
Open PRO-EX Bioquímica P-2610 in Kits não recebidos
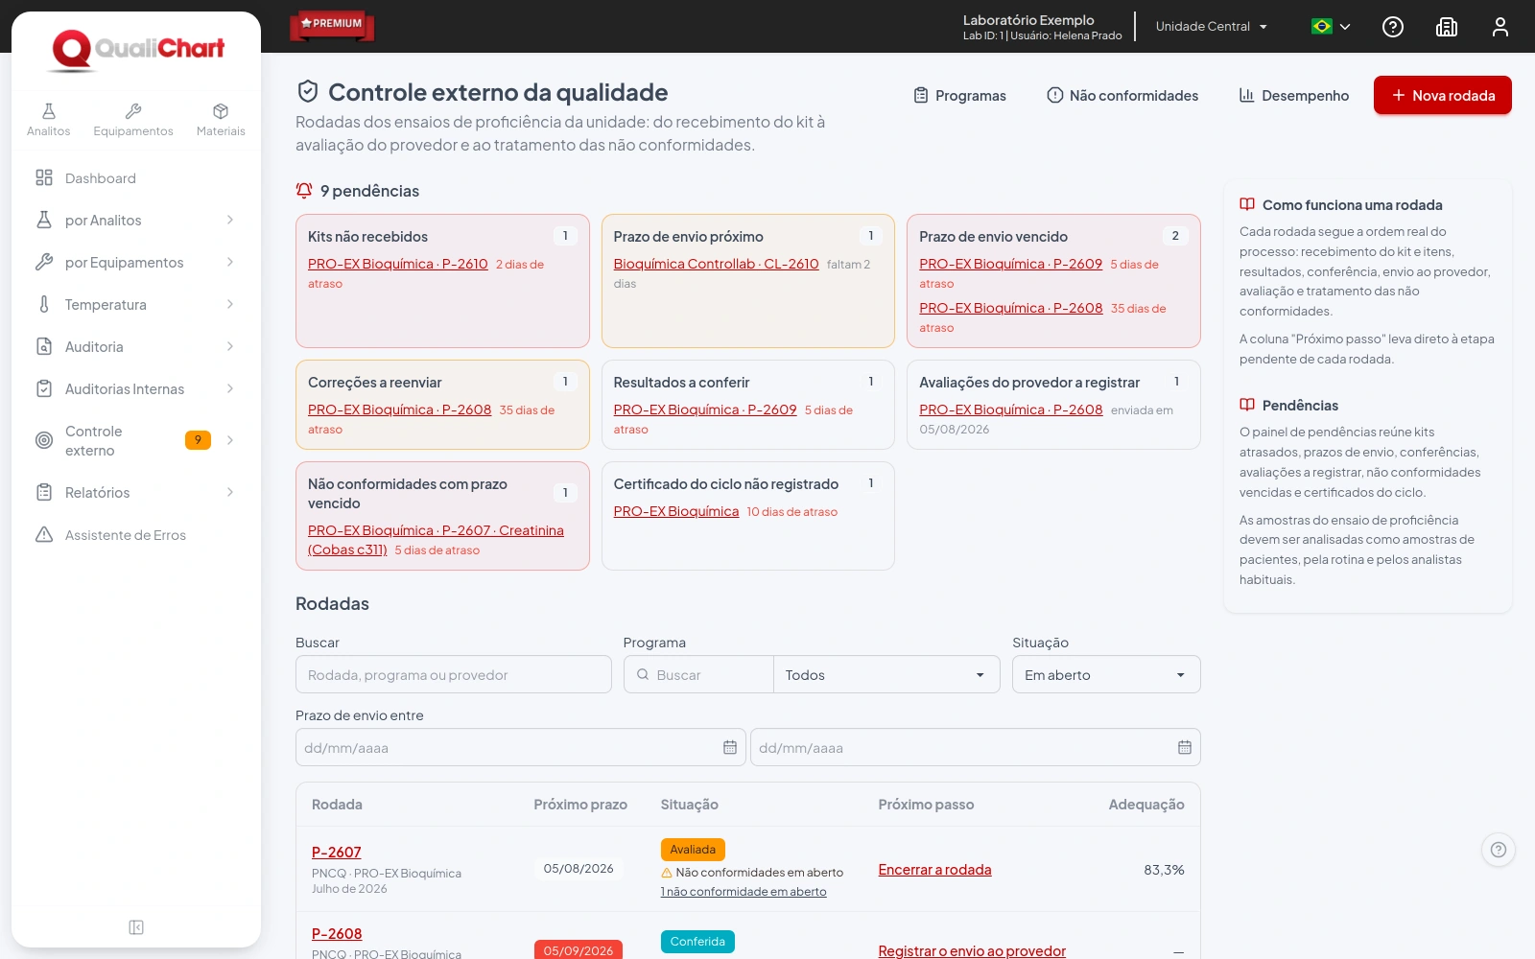398,264
